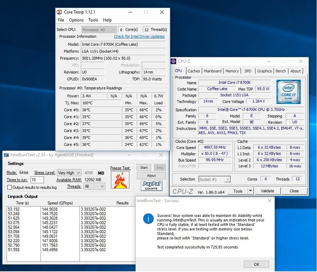Open the Select CPU Processor #0 dropdown
317x272 pixels.
tap(99, 30)
